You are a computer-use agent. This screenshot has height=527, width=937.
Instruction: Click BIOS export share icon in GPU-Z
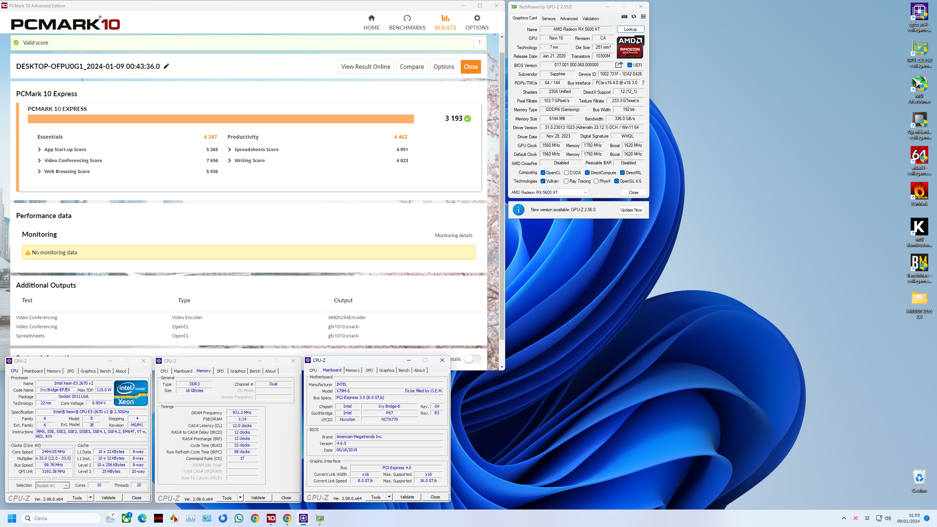click(619, 65)
